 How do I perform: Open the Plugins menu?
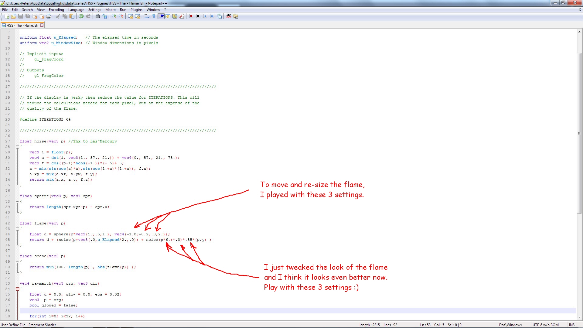pos(136,10)
